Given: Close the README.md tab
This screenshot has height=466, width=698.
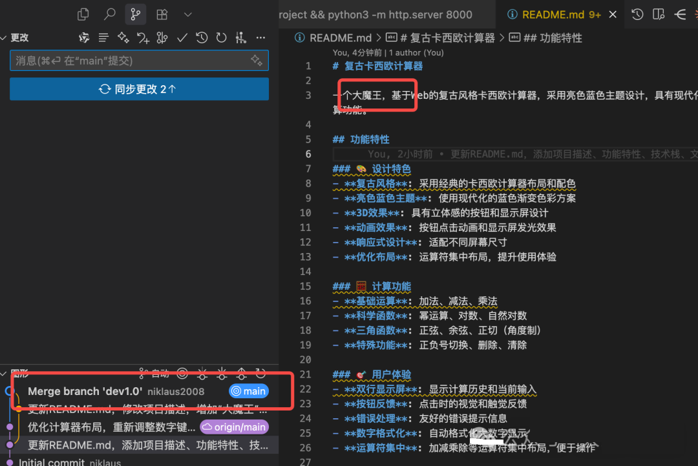Looking at the screenshot, I should [x=613, y=15].
